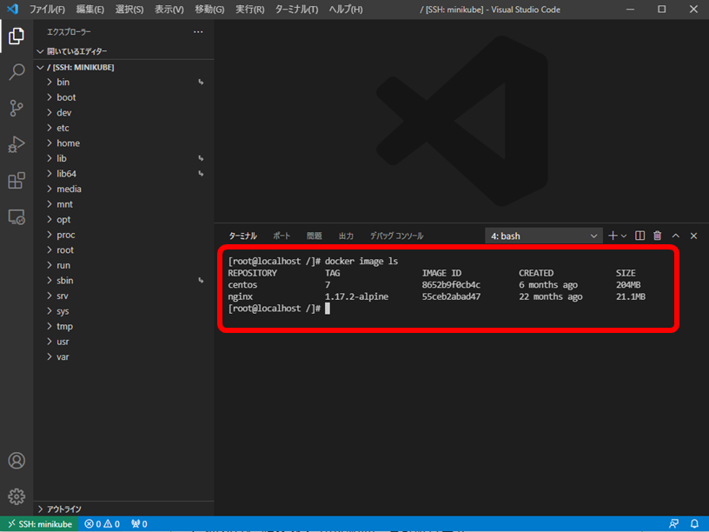Open the 4: bash terminal dropdown
This screenshot has width=709, height=532.
pos(544,236)
